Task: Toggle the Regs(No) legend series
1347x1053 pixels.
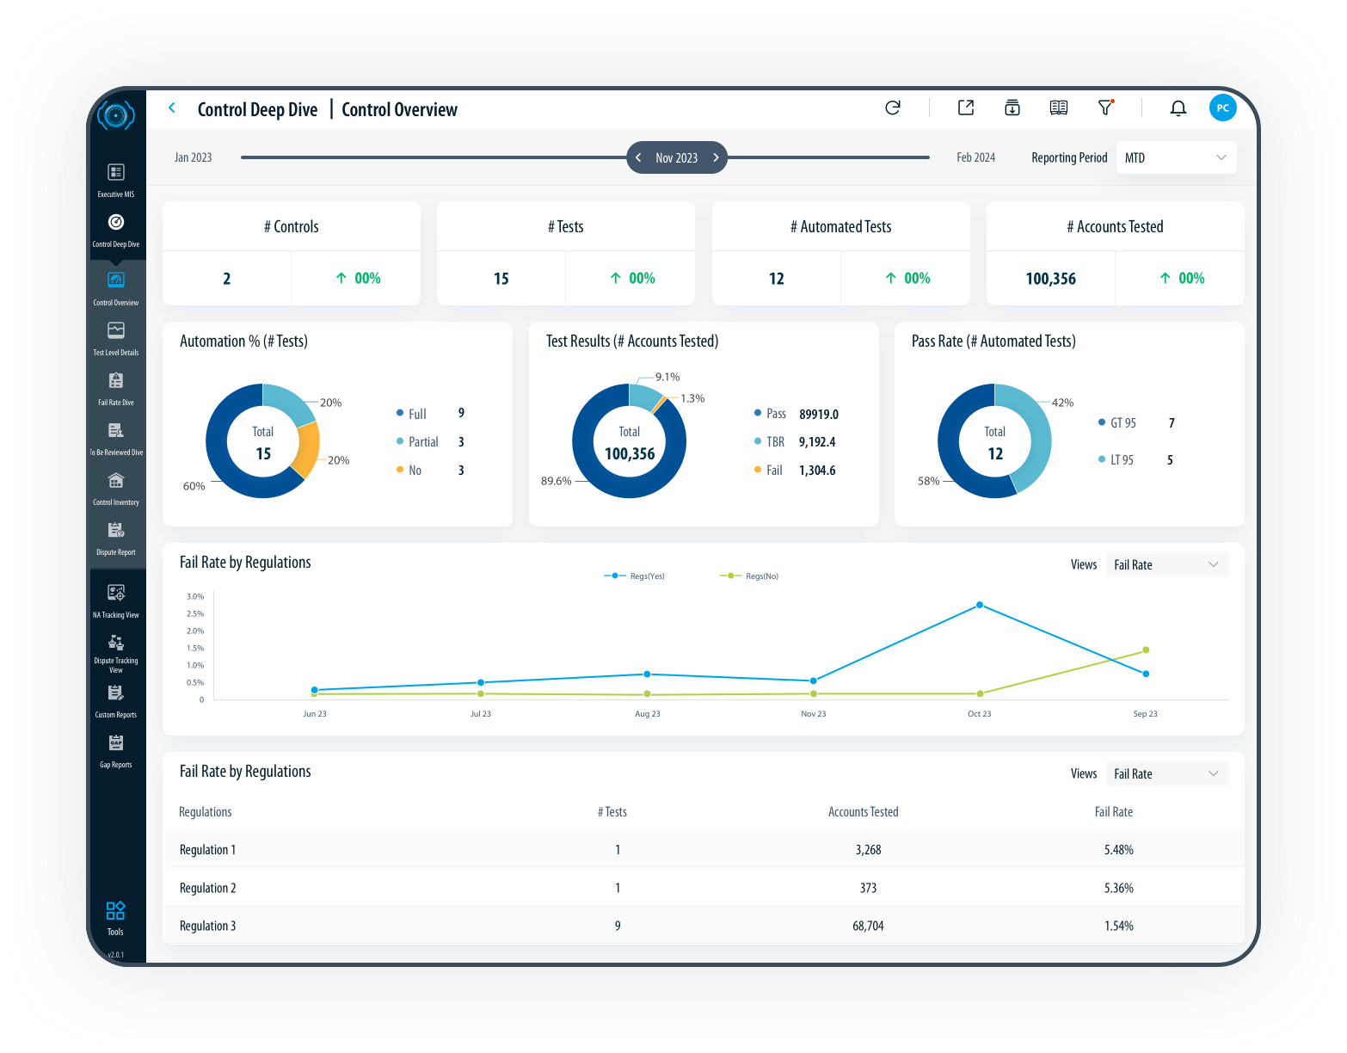Action: [x=750, y=576]
